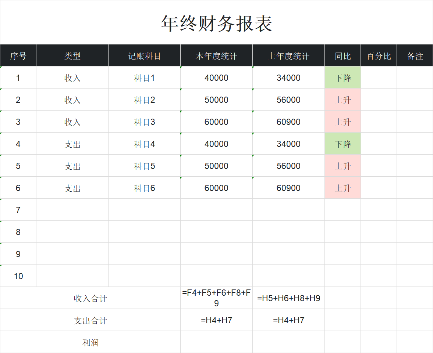This screenshot has height=353, width=433.
Task: Select the 备注 column header
Action: (415, 55)
